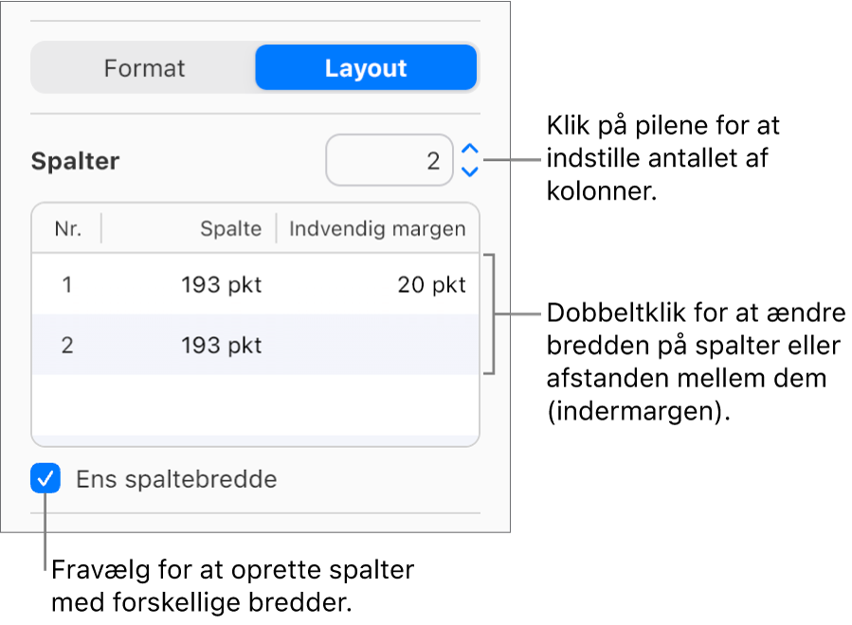Image resolution: width=852 pixels, height=625 pixels.
Task: Select the number 1 in the Nr. column
Action: coord(66,284)
